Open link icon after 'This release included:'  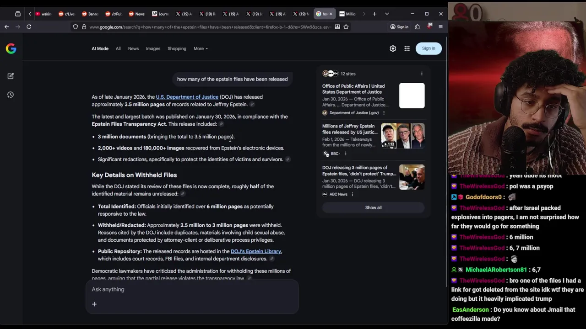pos(221,124)
